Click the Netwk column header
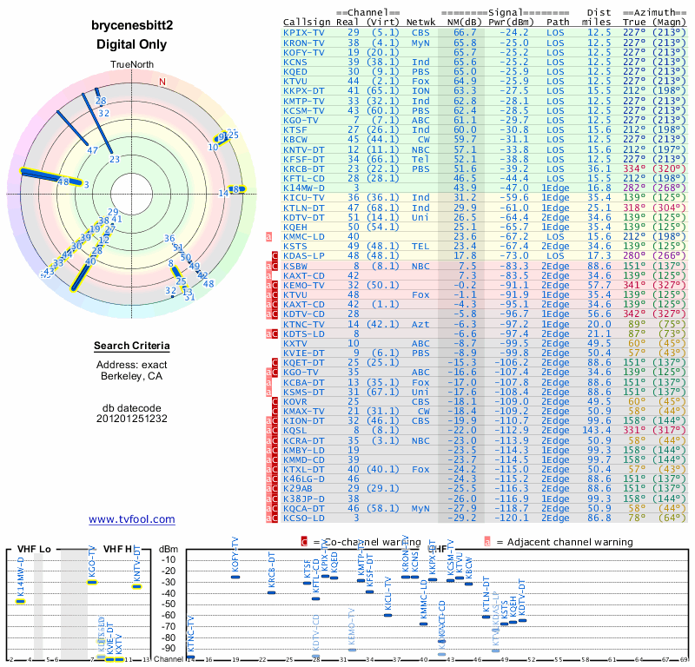 (420, 22)
